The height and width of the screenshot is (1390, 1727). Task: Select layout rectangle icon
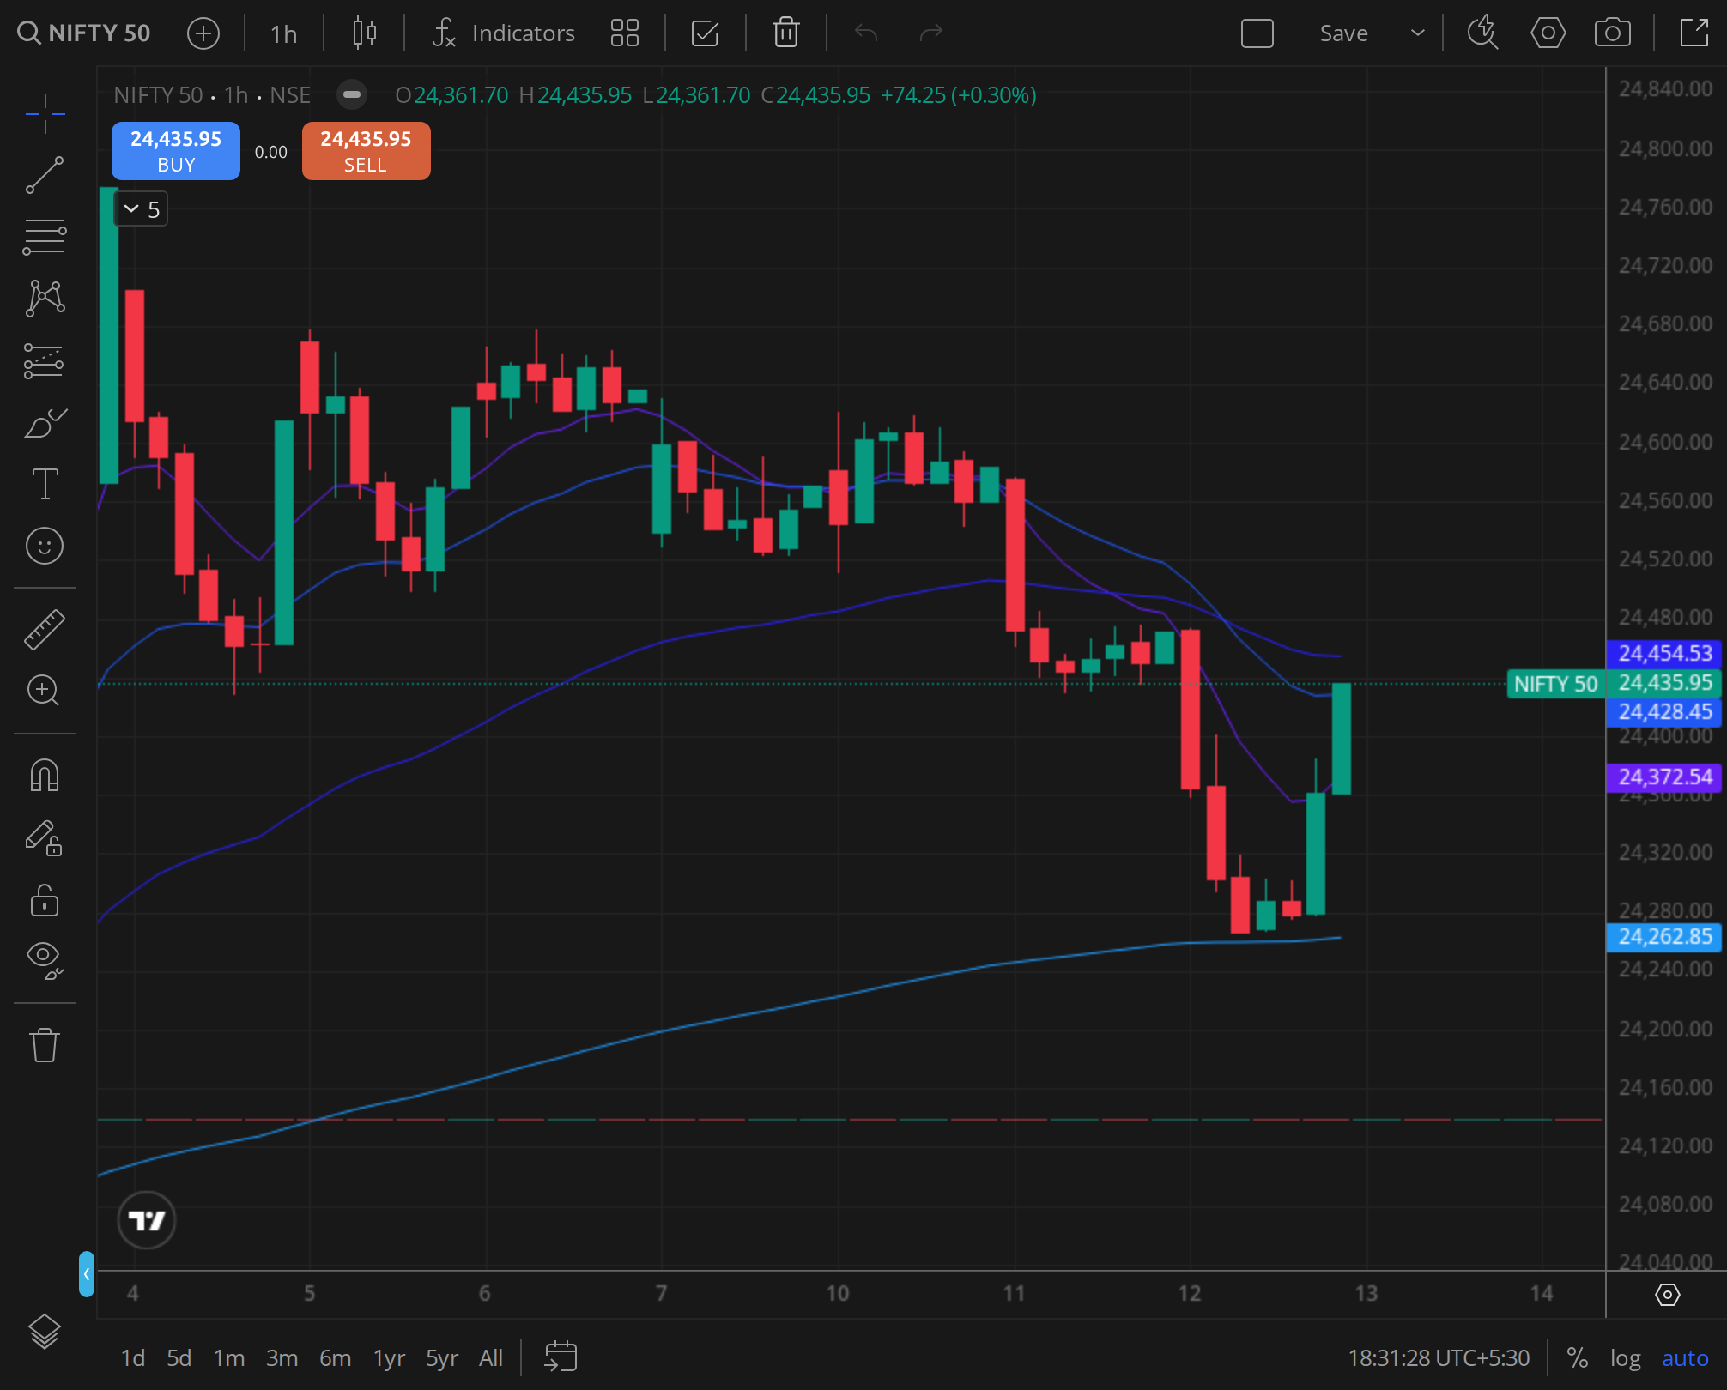point(1257,33)
